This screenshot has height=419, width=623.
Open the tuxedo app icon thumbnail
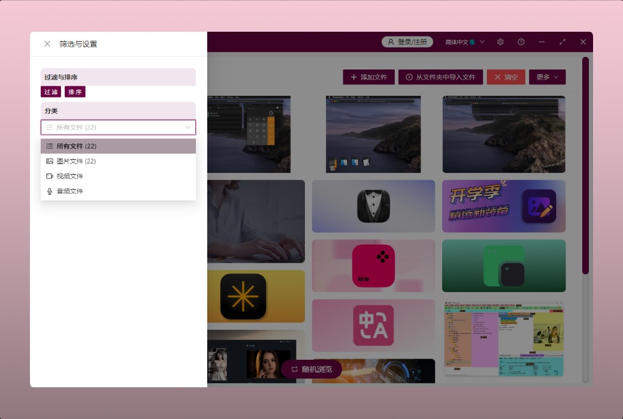click(373, 206)
